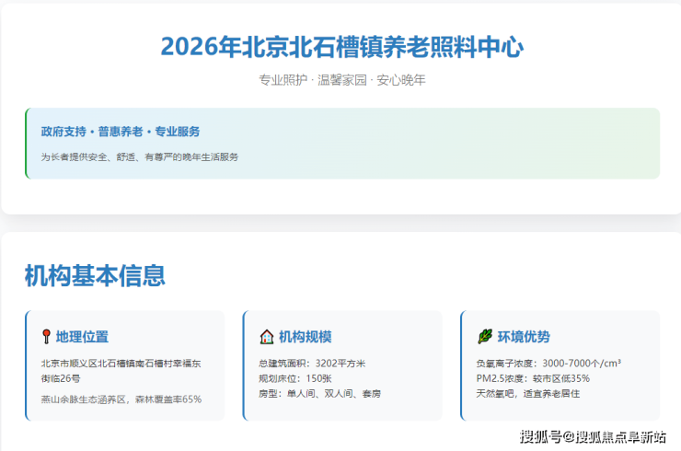Select the subtitle 专业照护 · 温馨家园 · 安心晚年
Viewport: 681px width, 451px height.
(x=341, y=80)
